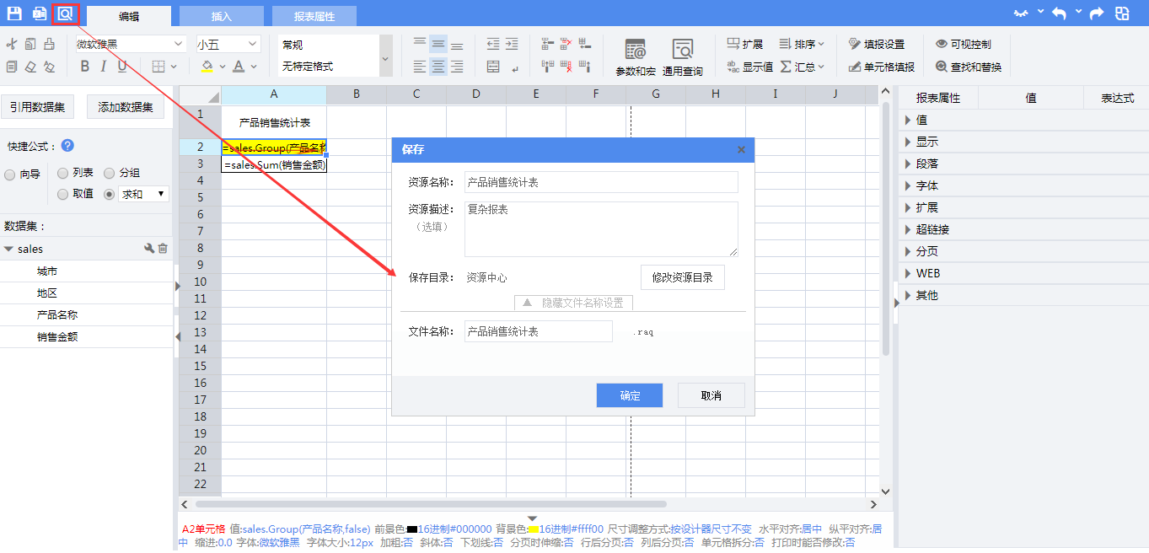Click 确定 button in save dialog
This screenshot has height=553, width=1149.
coord(629,395)
